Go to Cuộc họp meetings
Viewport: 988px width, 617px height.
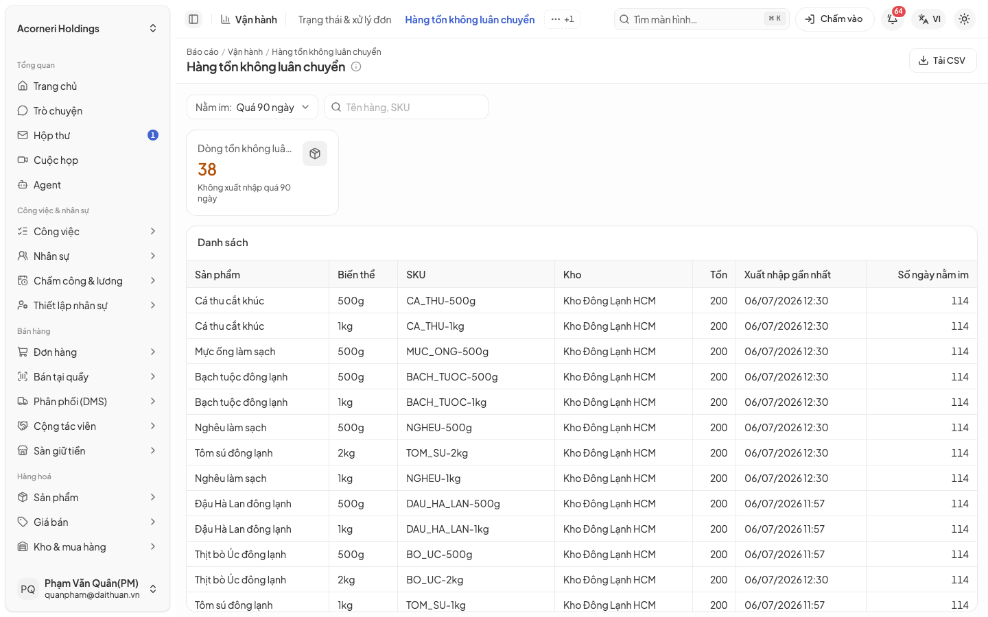tap(88, 160)
